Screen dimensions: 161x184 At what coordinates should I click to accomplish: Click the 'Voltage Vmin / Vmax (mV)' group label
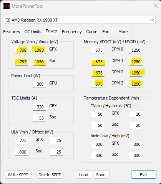(35, 42)
